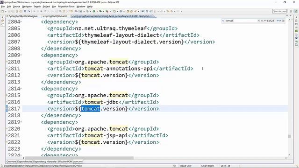
Task: Open the Project menu
Action: point(46,7)
